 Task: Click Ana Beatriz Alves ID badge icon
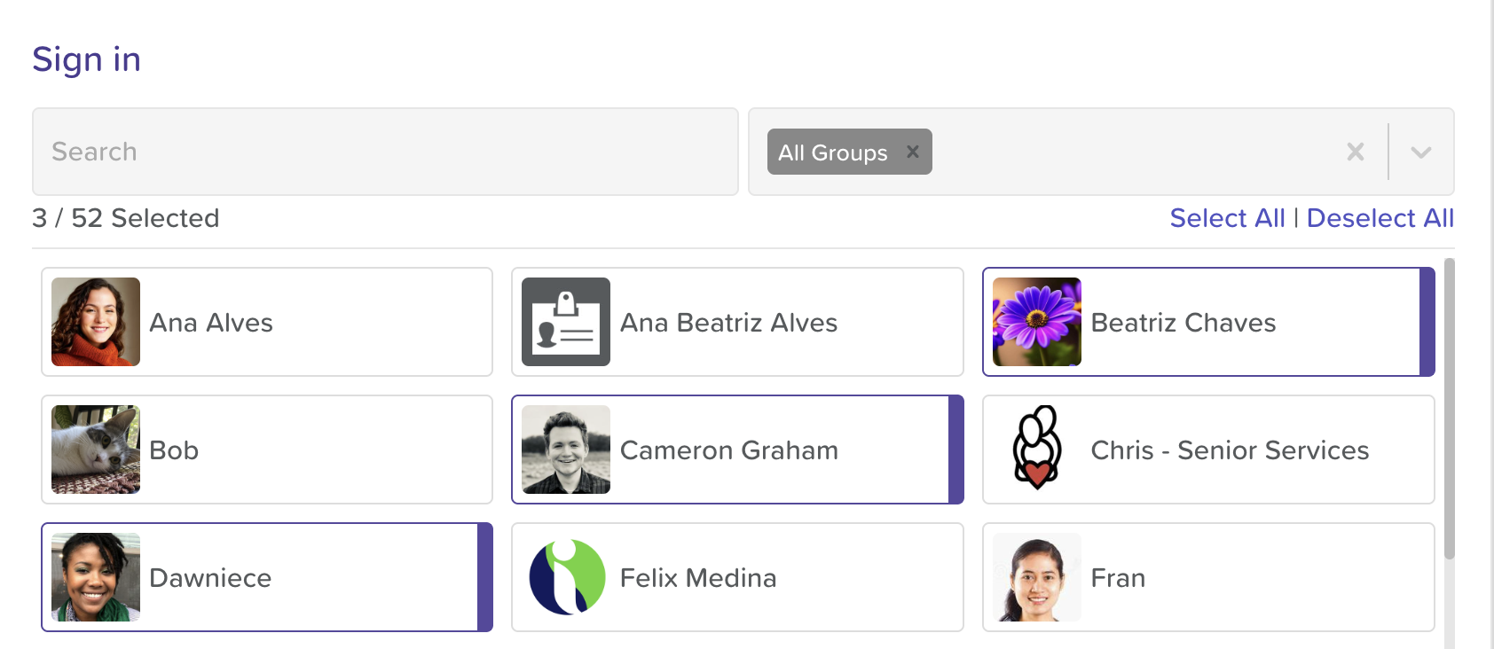(566, 322)
